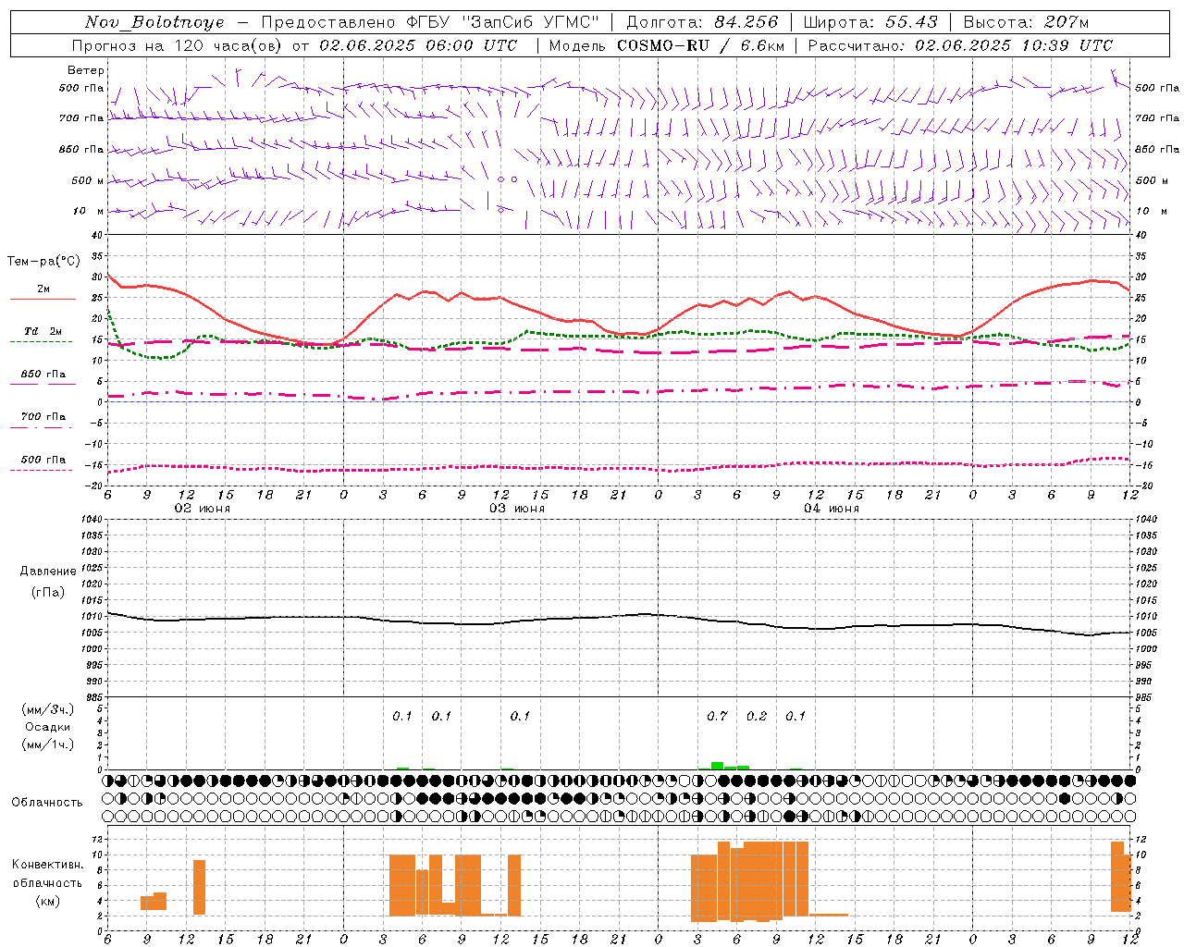Click the '(мм/1ч.)' unit label
1184x947 pixels.
coord(48,744)
